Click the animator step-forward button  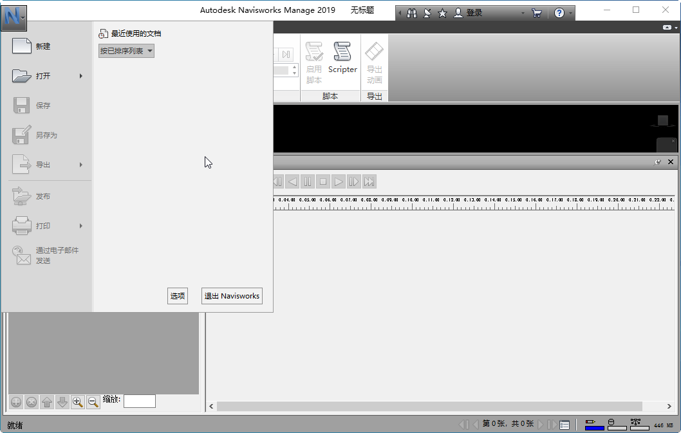point(353,181)
